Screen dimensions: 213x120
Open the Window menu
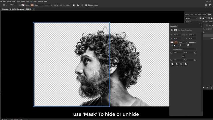click(x=40, y=1)
